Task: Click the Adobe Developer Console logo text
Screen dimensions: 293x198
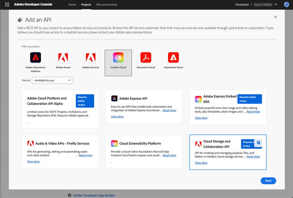Action: (x=33, y=4)
